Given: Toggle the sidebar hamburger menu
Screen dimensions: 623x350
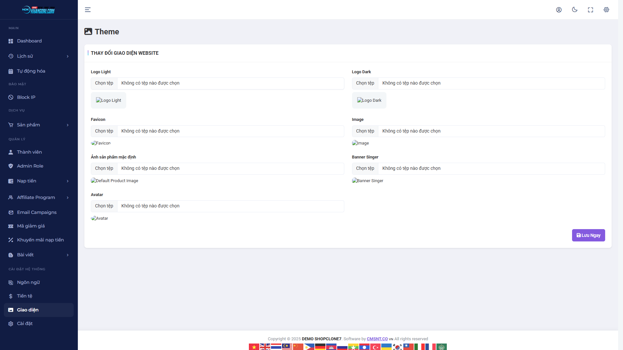Looking at the screenshot, I should pyautogui.click(x=88, y=10).
